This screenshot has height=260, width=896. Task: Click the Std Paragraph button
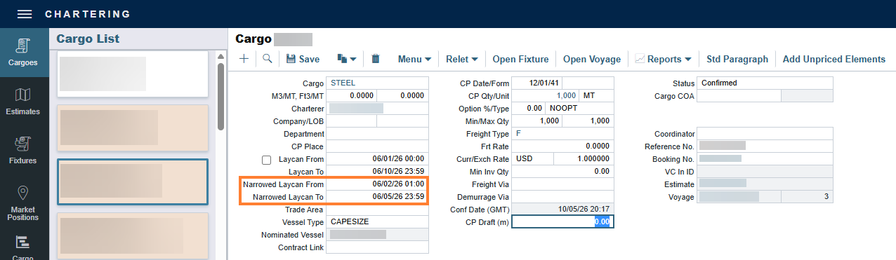click(x=737, y=59)
